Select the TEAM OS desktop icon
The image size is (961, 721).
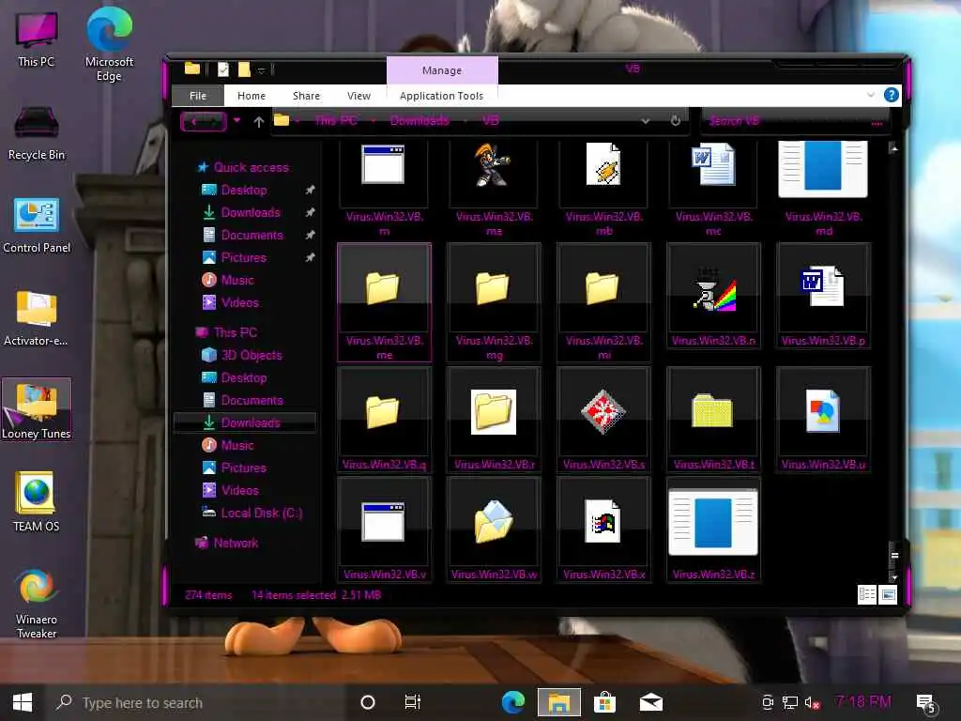(x=37, y=501)
